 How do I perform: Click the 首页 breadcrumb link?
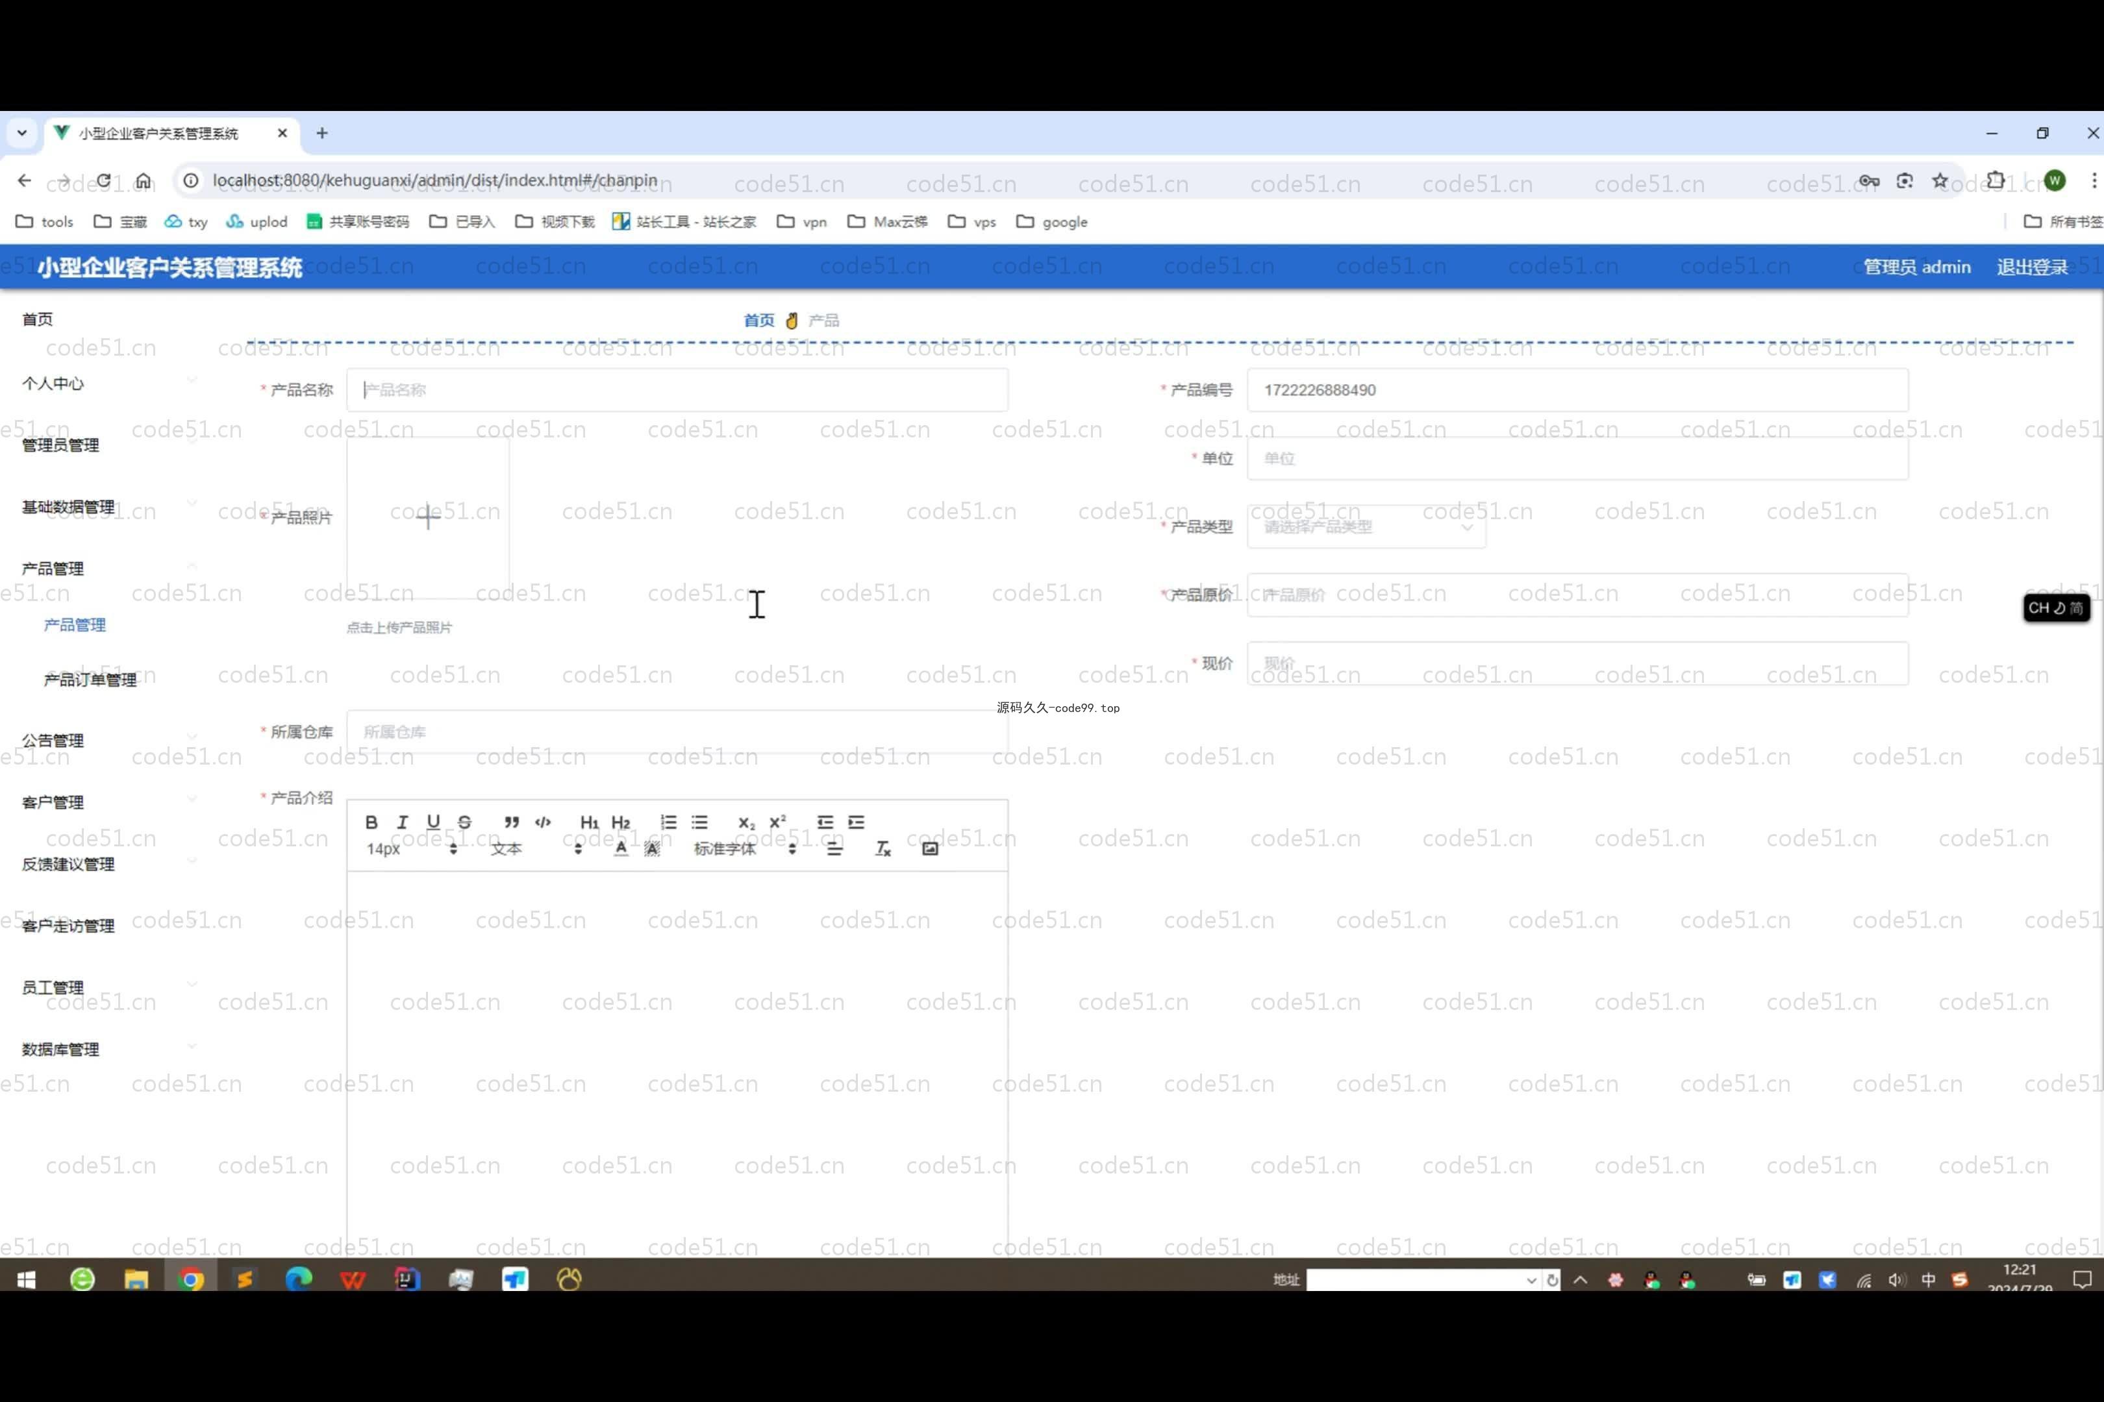[x=760, y=320]
